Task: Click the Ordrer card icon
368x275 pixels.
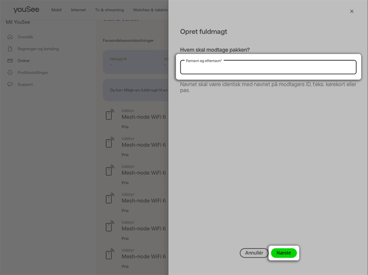Action: coord(10,61)
